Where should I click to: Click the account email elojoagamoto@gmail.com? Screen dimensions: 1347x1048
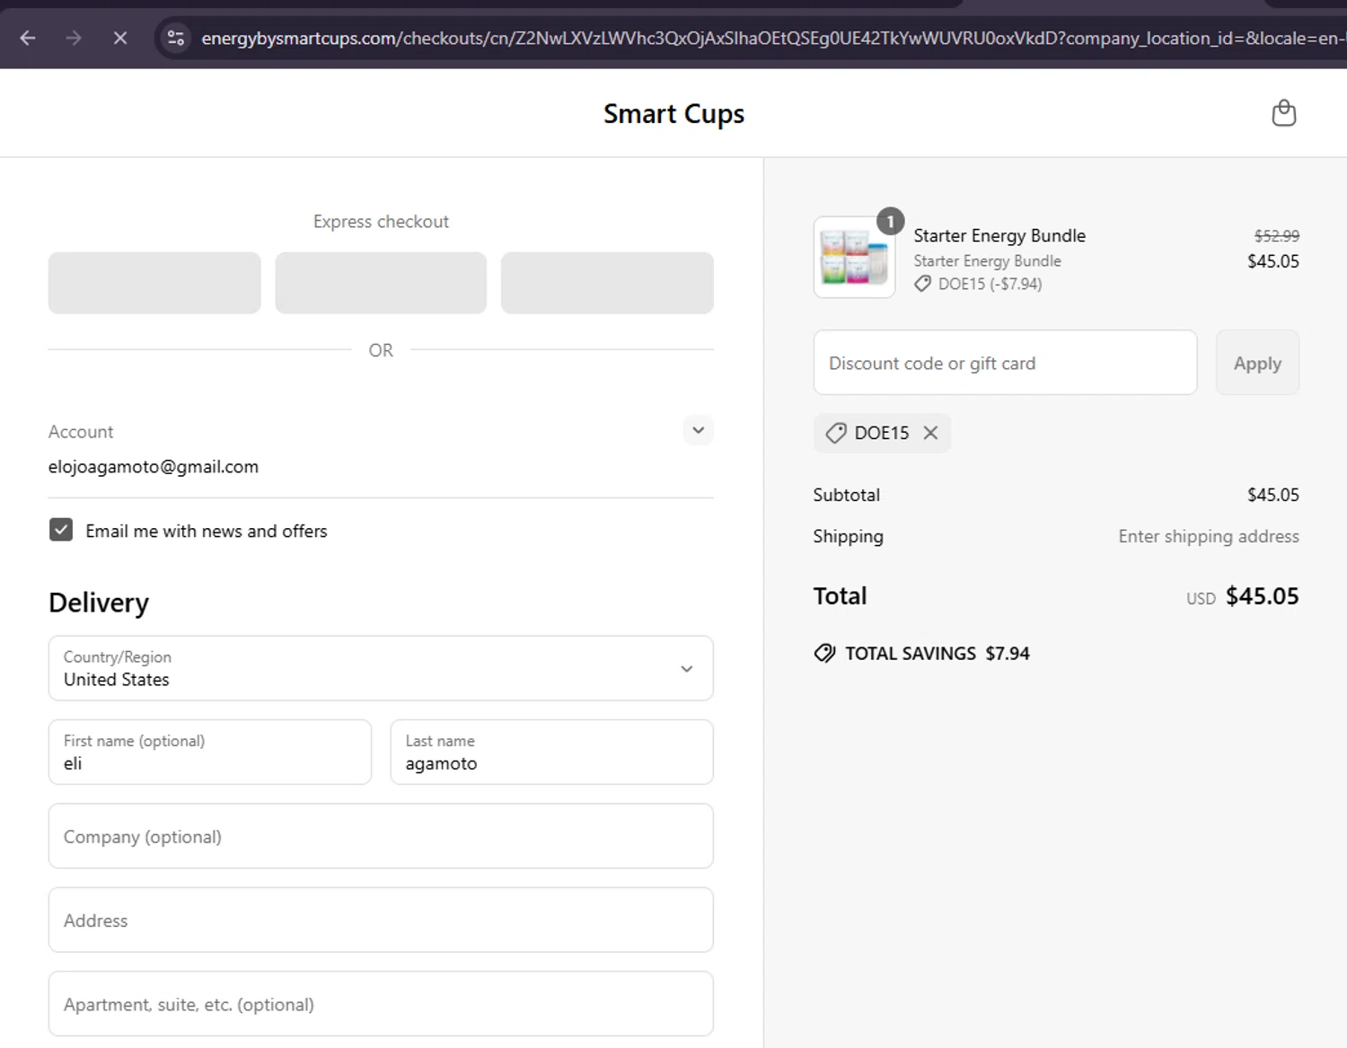point(154,467)
